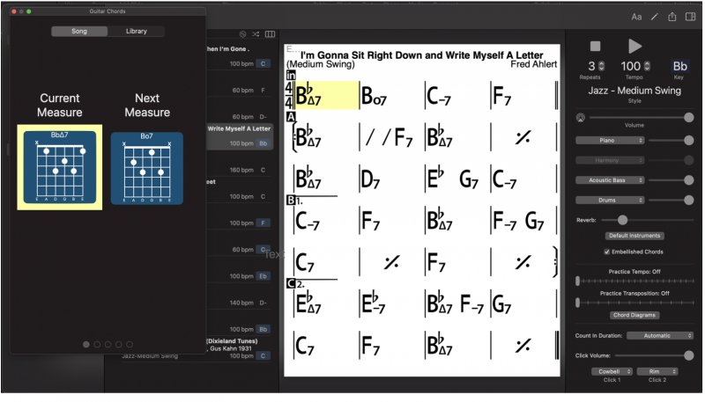Select the Bo7 next measure chord diagram
The width and height of the screenshot is (705, 402).
tap(146, 168)
